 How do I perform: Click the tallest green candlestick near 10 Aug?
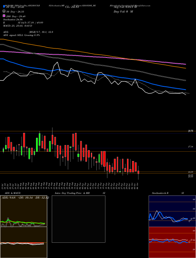[x=40, y=140]
